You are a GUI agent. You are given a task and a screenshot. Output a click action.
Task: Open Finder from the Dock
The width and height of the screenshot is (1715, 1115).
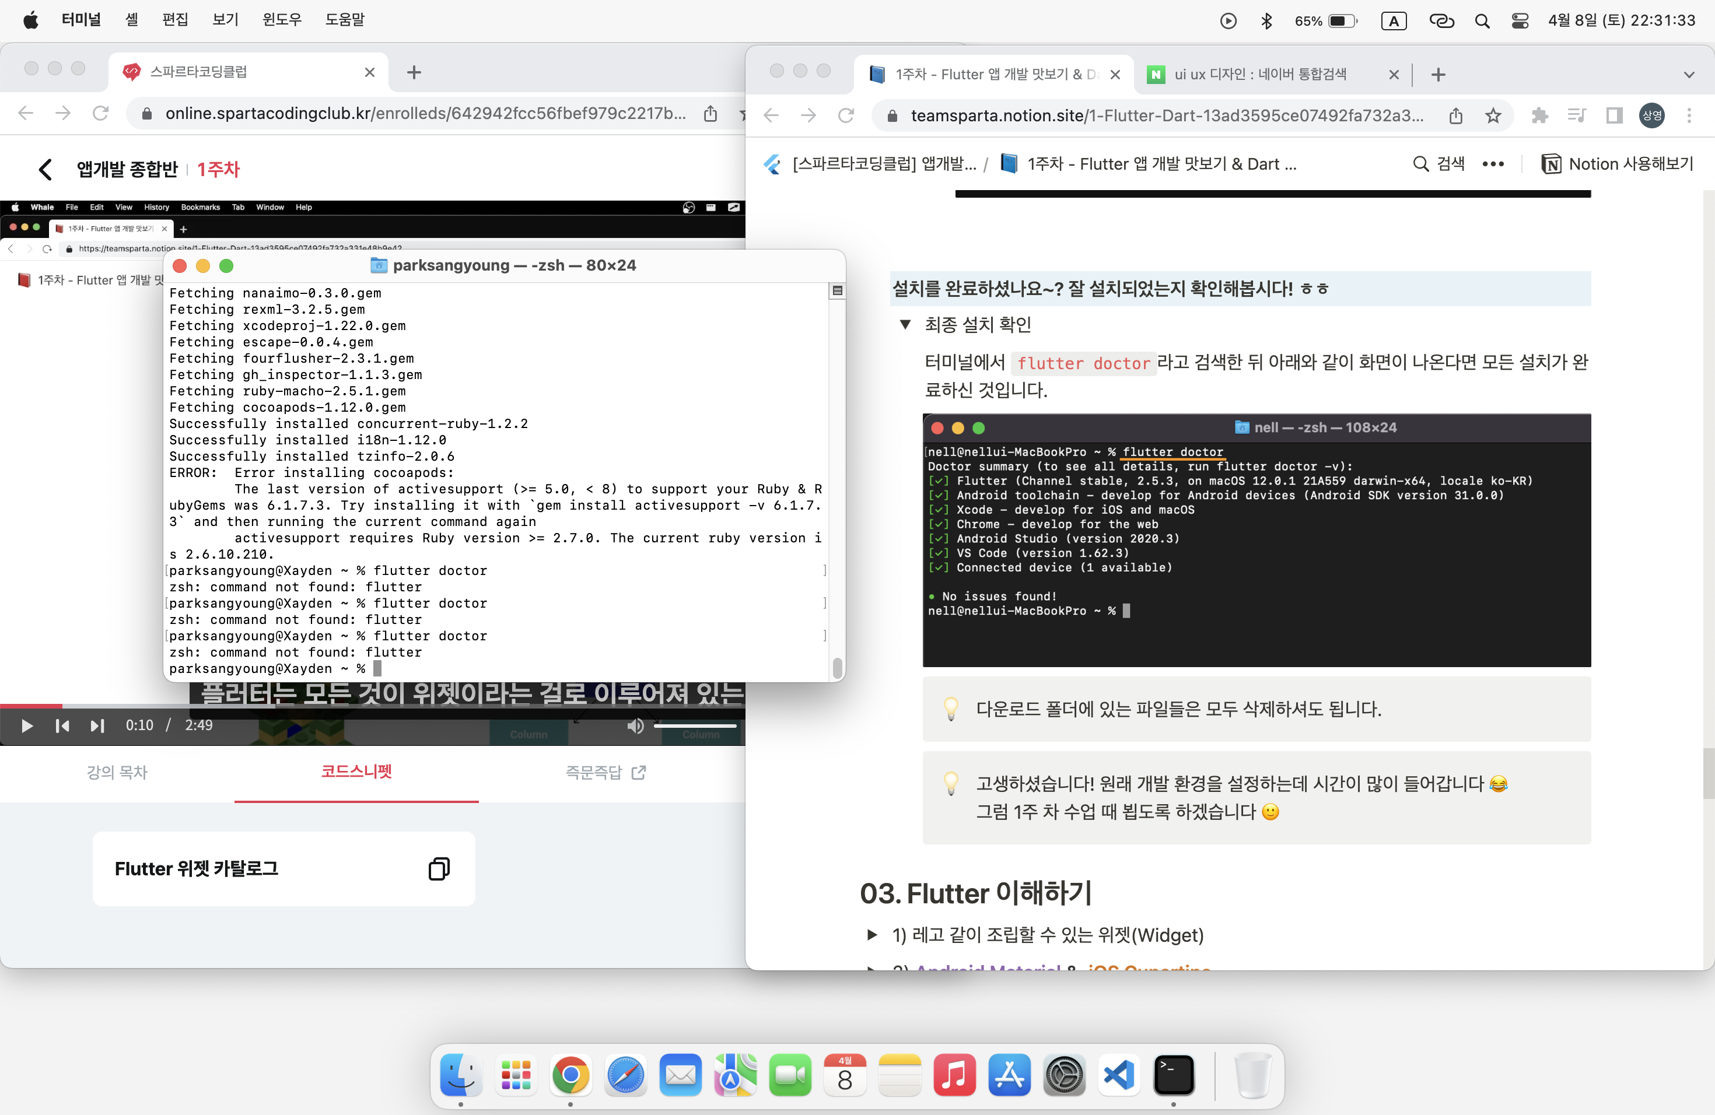pos(460,1075)
